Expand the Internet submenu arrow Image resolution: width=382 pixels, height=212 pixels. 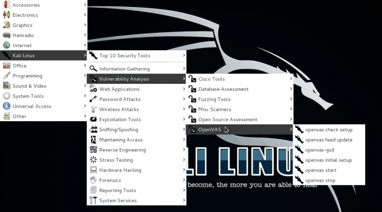tap(85, 45)
